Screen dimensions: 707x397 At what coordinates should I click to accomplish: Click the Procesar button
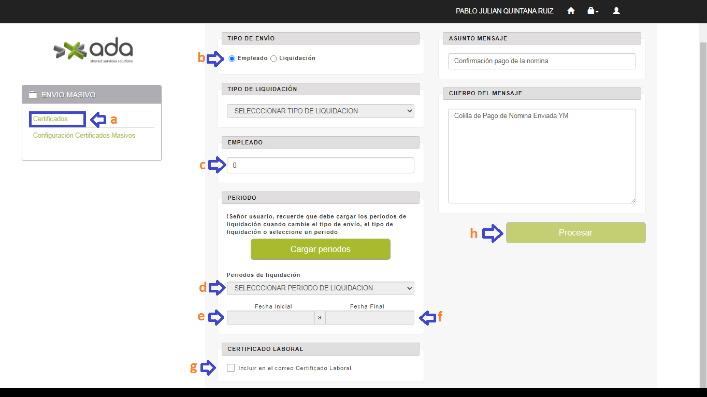(x=575, y=233)
